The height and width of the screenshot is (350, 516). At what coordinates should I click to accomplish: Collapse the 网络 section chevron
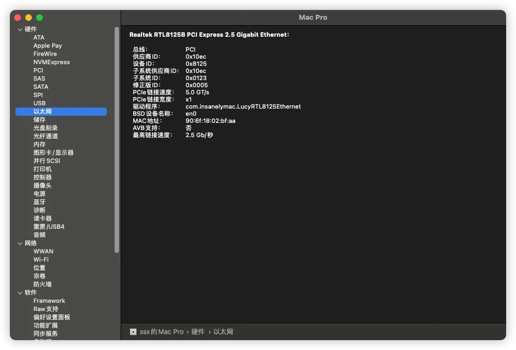pos(20,244)
